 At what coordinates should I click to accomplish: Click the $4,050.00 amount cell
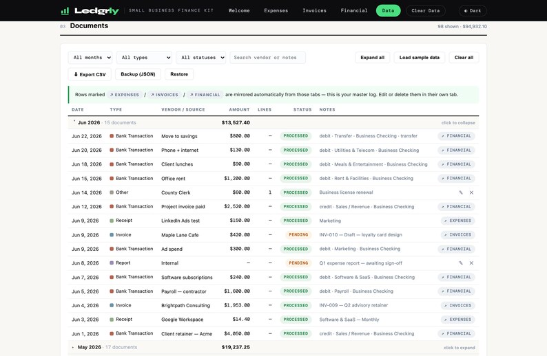click(237, 334)
